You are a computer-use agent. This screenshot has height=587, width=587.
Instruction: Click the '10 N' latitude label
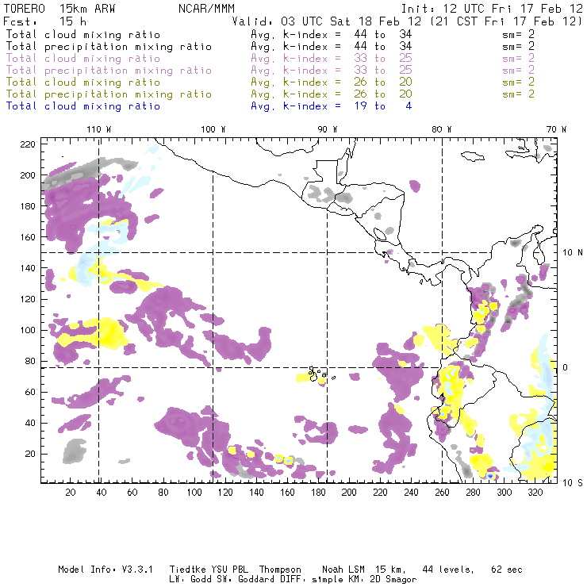point(573,253)
